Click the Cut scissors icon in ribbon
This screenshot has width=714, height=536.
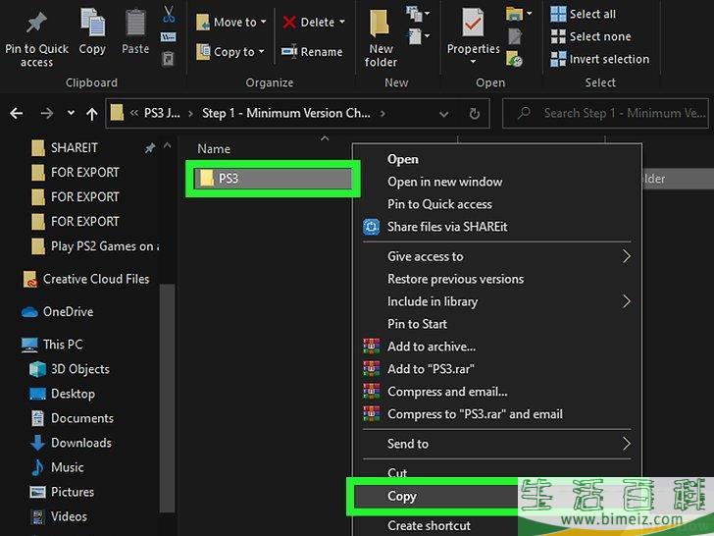pyautogui.click(x=169, y=14)
